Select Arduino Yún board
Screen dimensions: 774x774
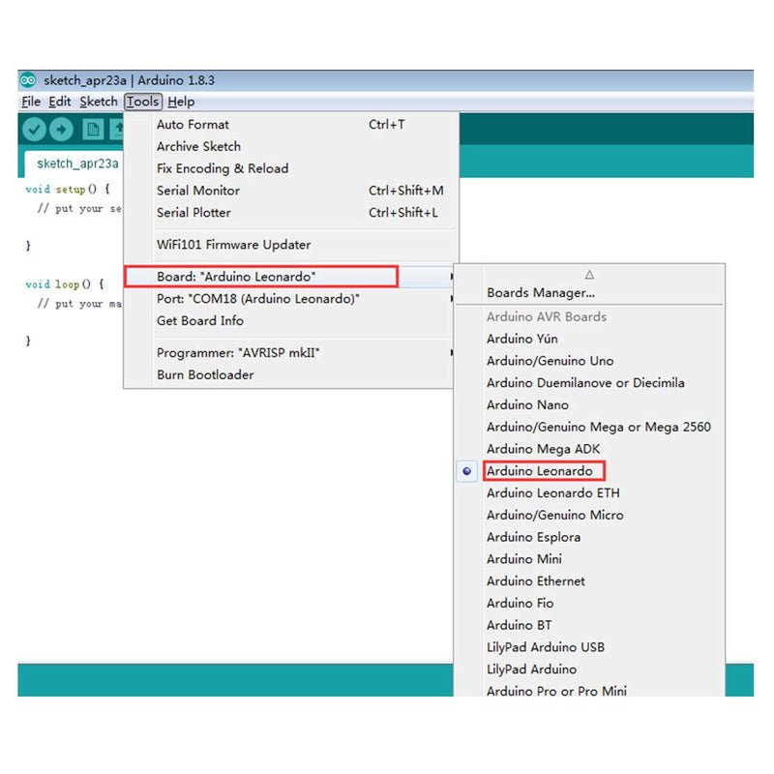coord(589,340)
